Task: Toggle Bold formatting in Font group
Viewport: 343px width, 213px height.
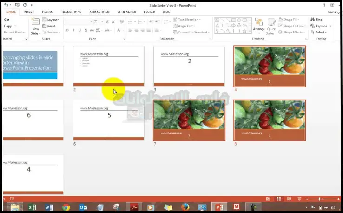Action: pyautogui.click(x=67, y=31)
